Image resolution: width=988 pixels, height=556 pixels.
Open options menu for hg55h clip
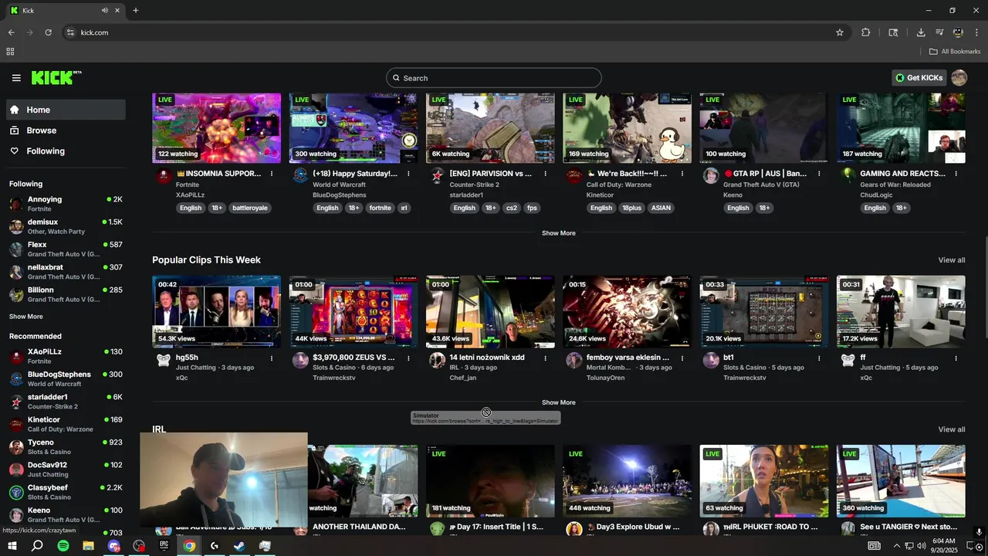(x=271, y=358)
